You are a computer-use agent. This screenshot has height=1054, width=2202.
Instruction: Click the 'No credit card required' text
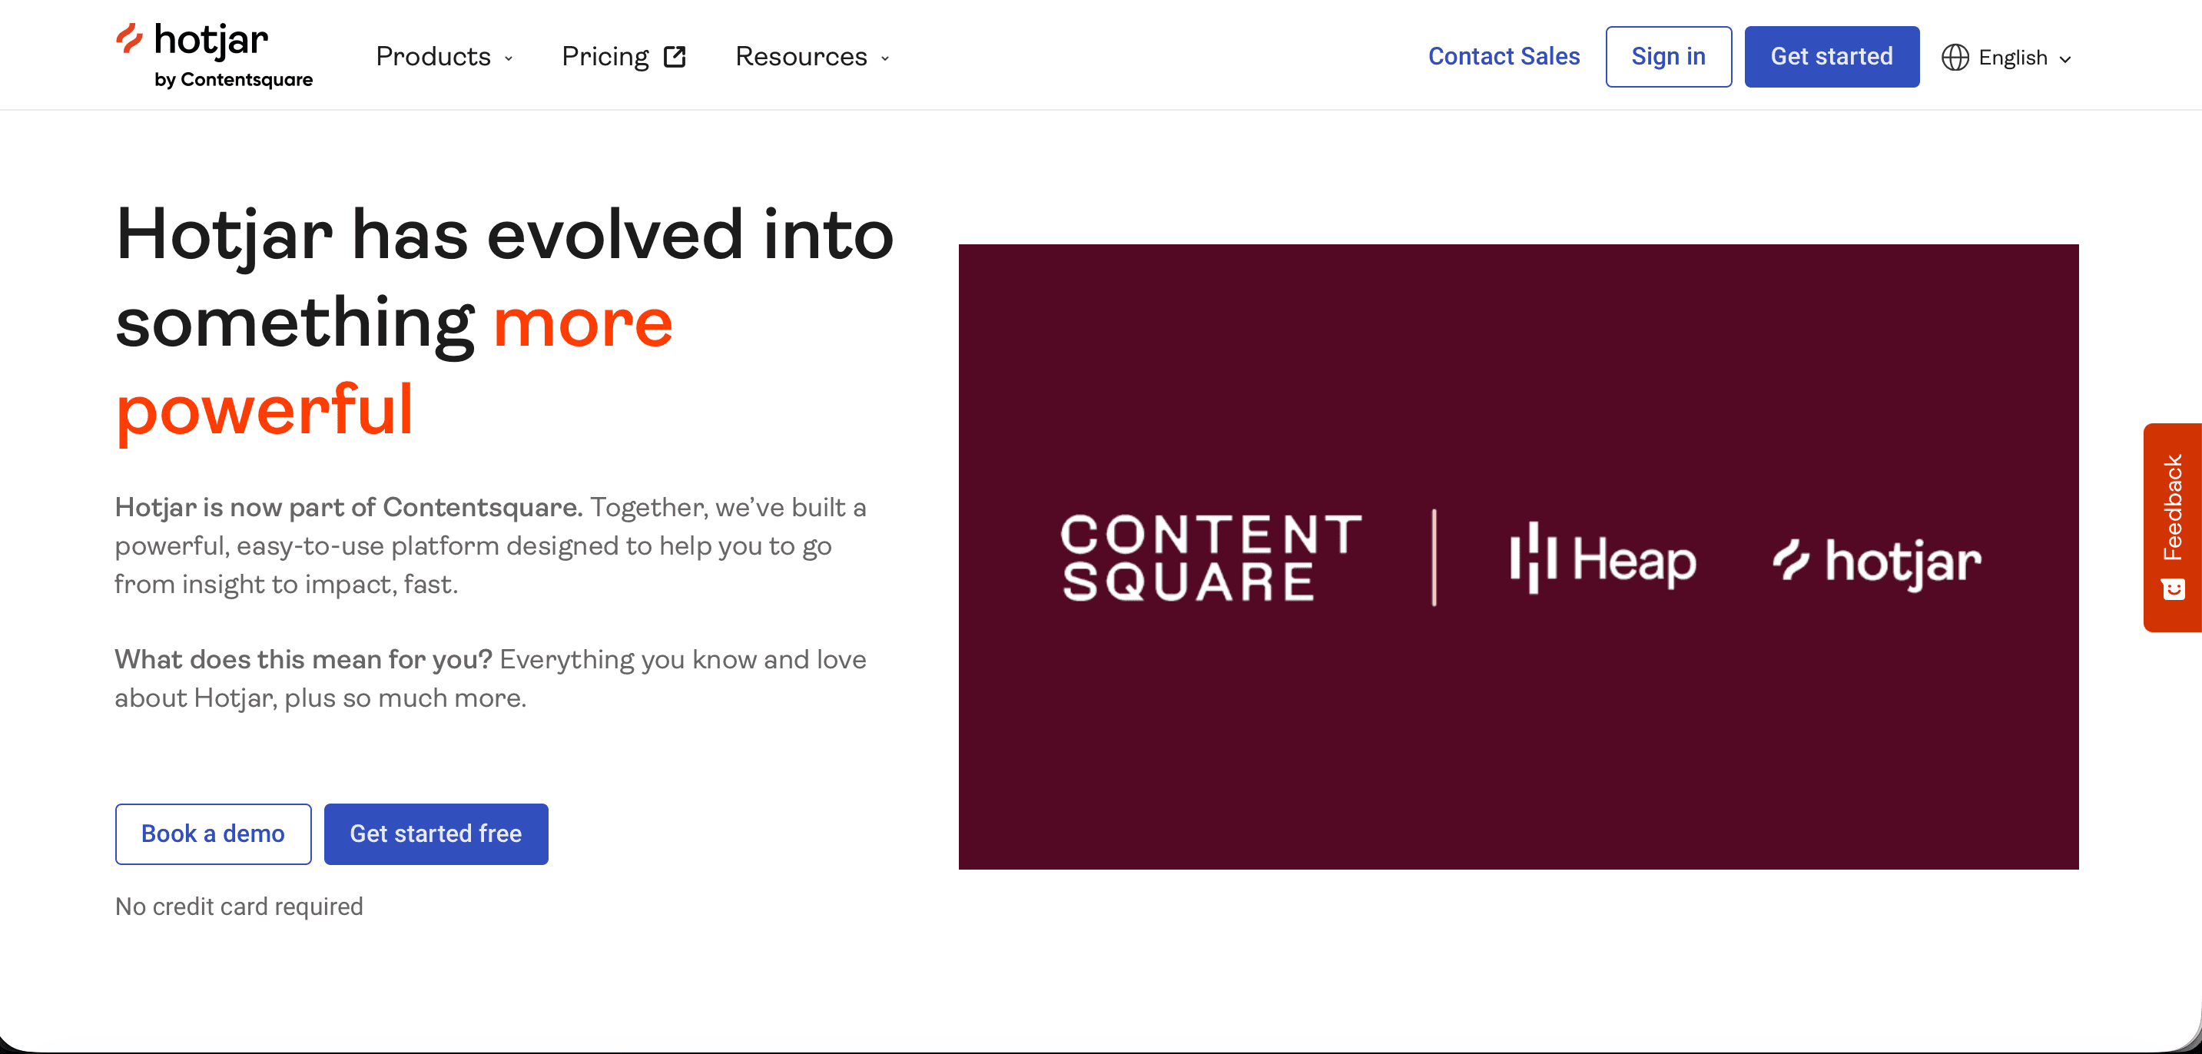[x=240, y=906]
